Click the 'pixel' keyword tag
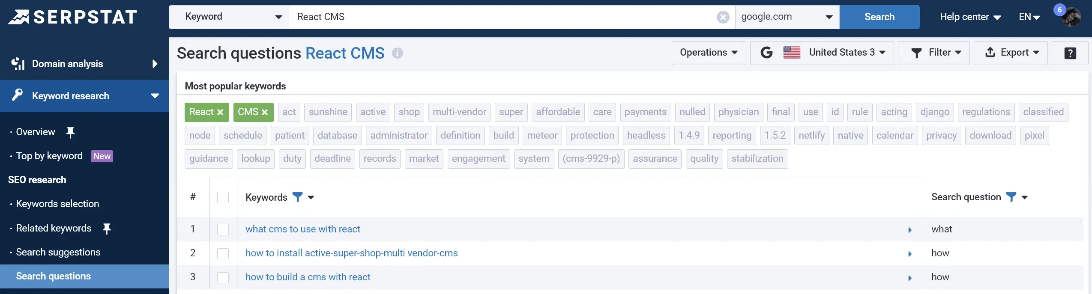Screen dimensions: 1092x294 point(1035,136)
